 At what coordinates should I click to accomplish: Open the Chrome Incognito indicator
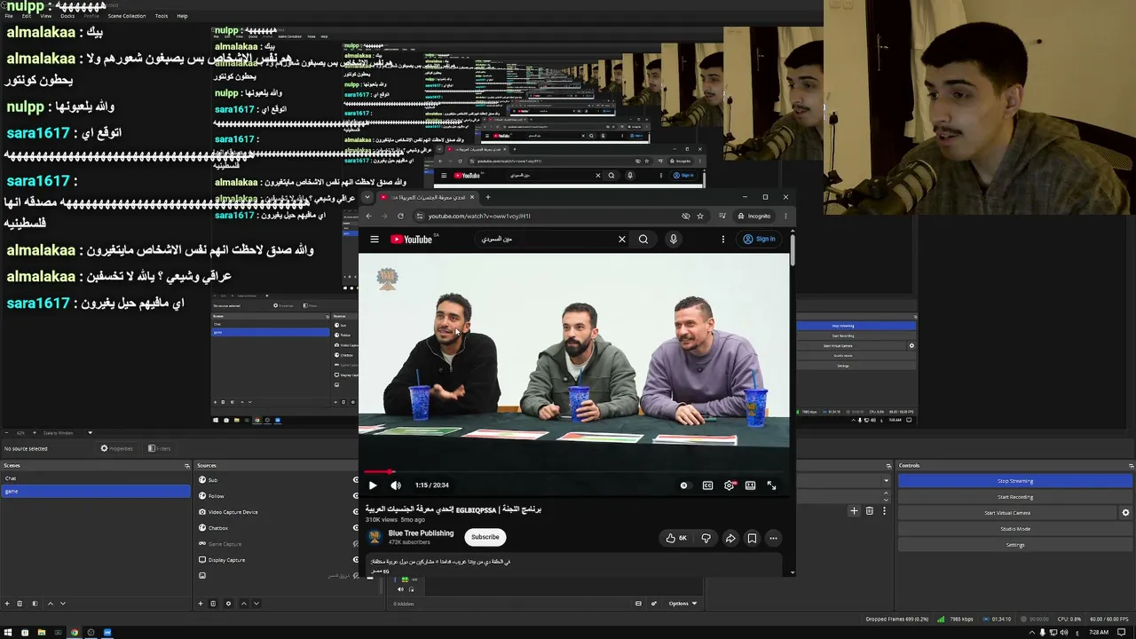(754, 216)
